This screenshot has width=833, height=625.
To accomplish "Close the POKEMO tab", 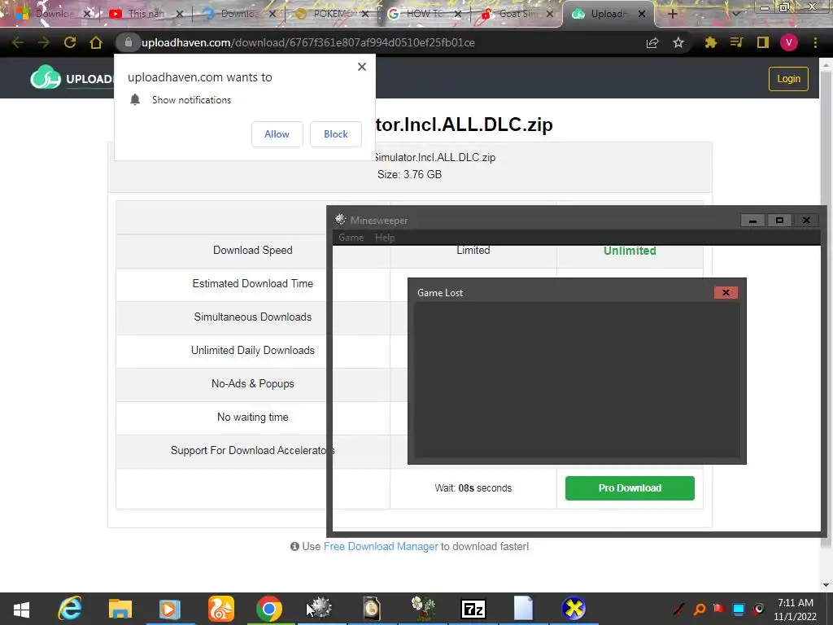I will 365,14.
